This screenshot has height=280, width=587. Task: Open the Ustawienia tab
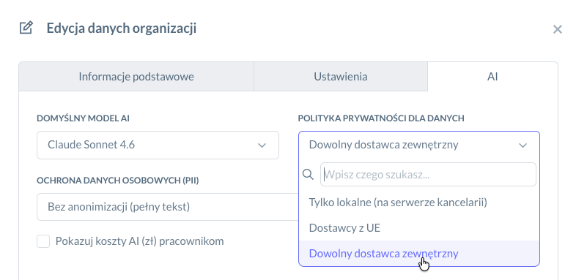point(341,77)
